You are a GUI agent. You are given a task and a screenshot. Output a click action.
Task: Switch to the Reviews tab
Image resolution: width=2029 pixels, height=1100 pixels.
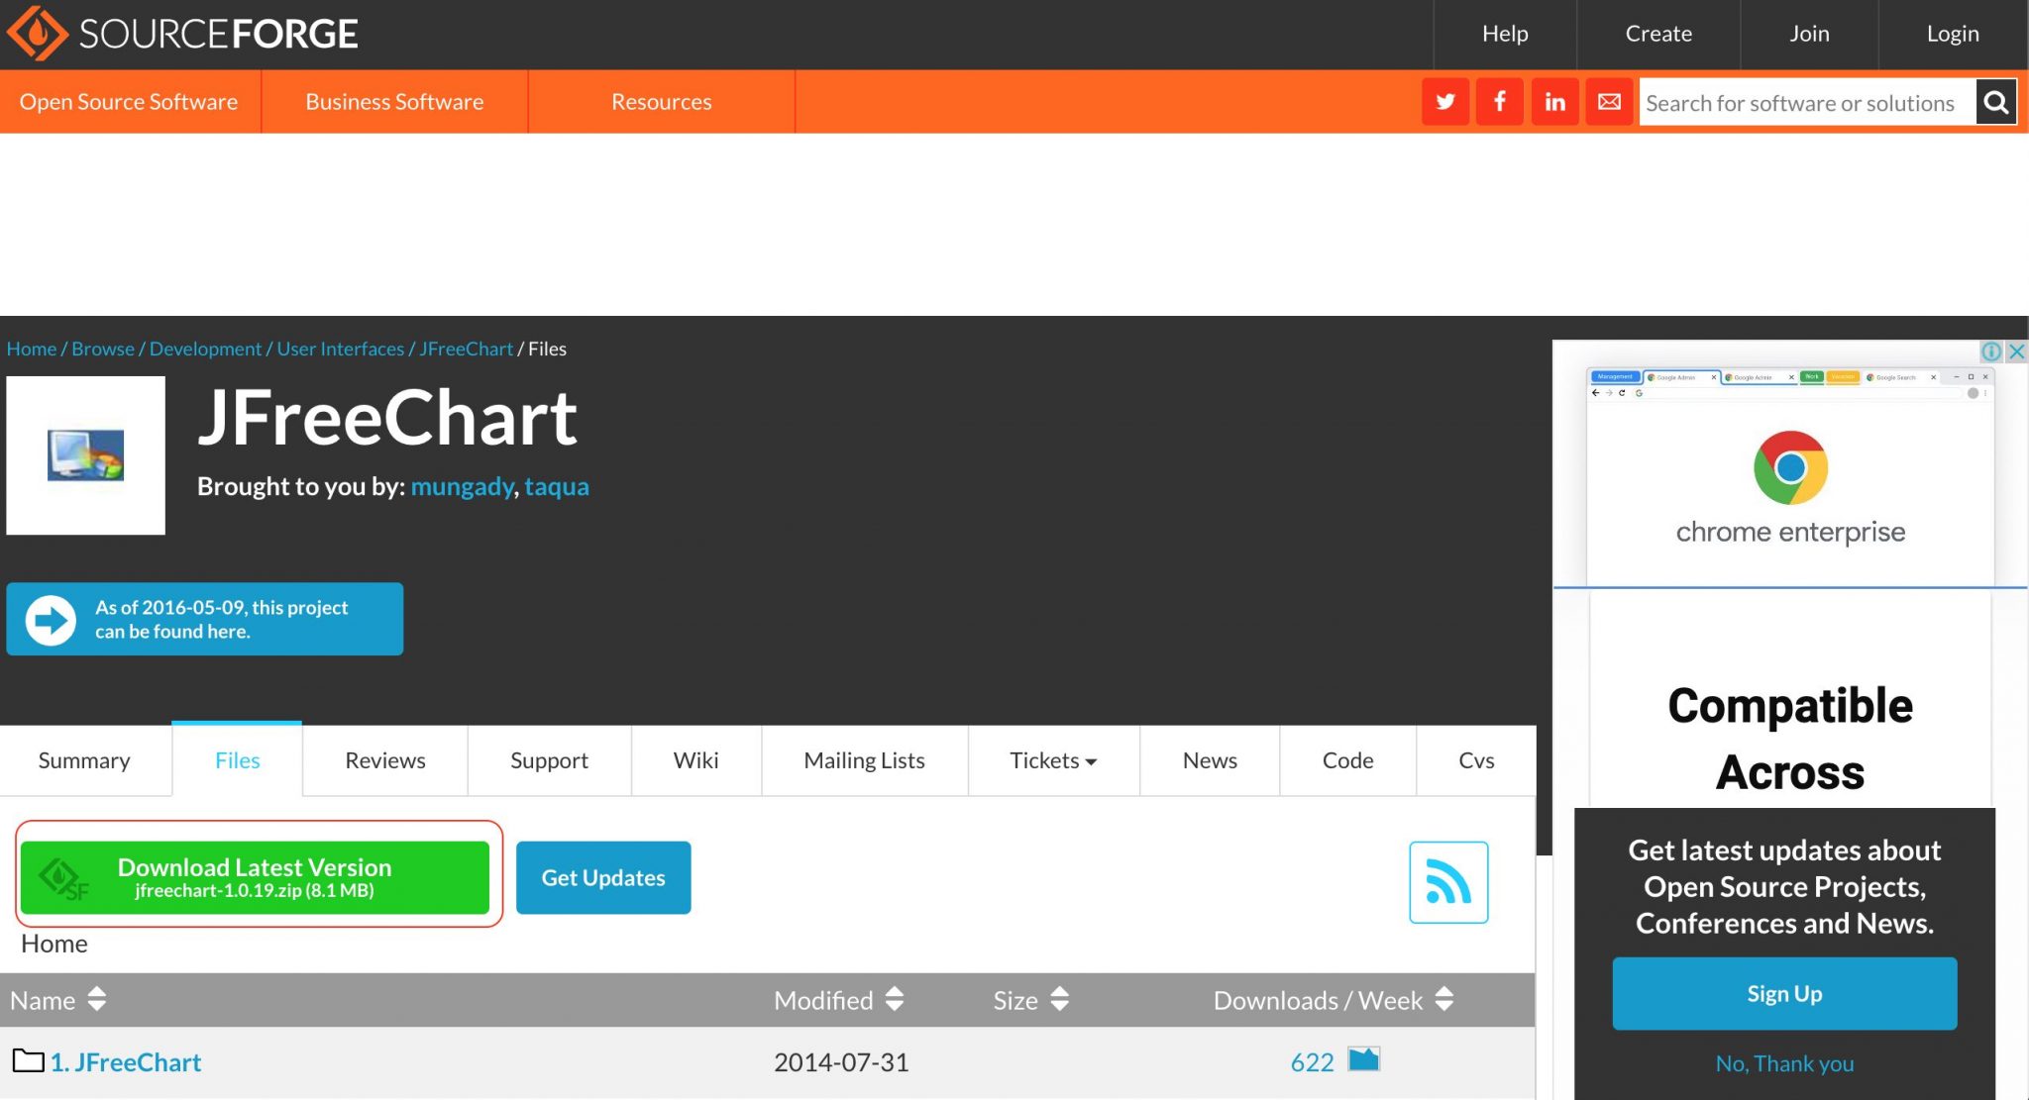point(384,760)
